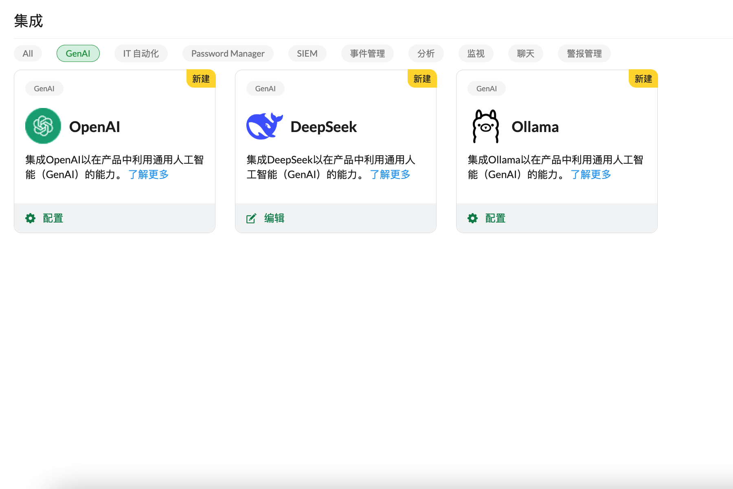
Task: Select the 警报管理 filter tab
Action: point(584,53)
